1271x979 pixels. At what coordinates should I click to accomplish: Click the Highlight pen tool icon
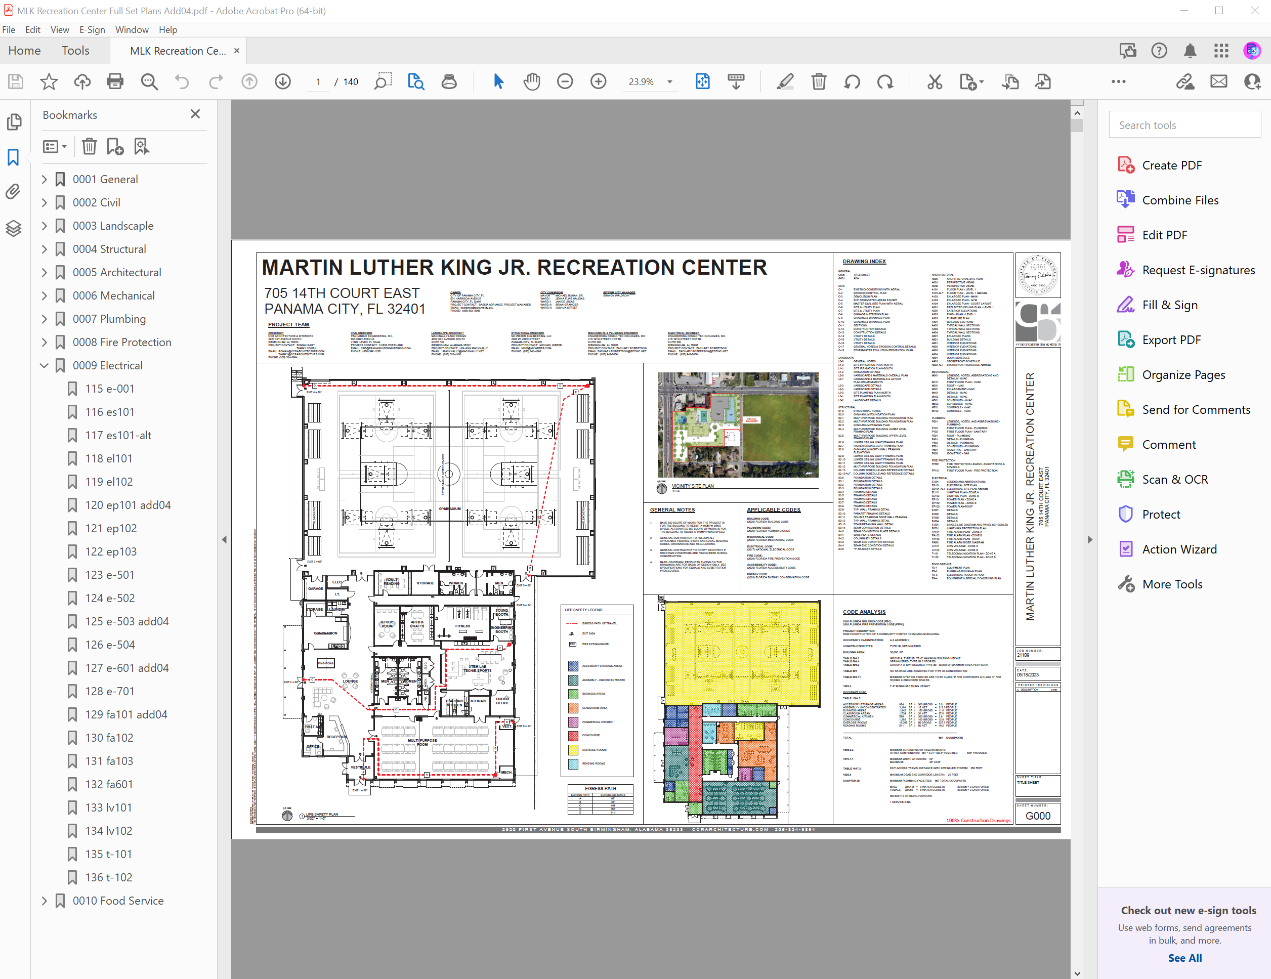(x=784, y=81)
